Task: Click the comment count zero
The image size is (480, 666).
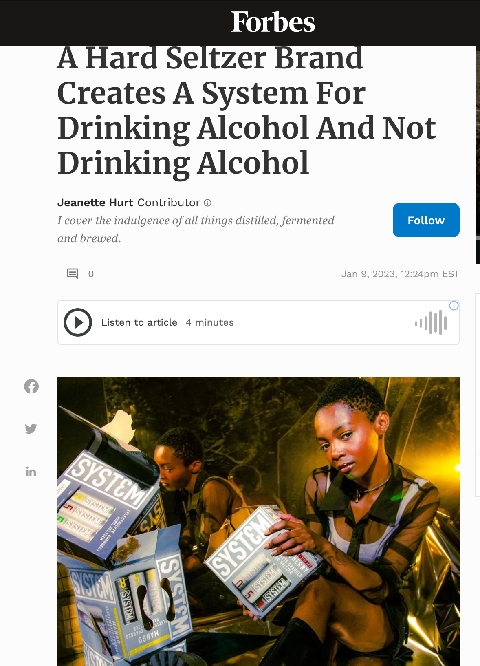Action: (x=91, y=274)
